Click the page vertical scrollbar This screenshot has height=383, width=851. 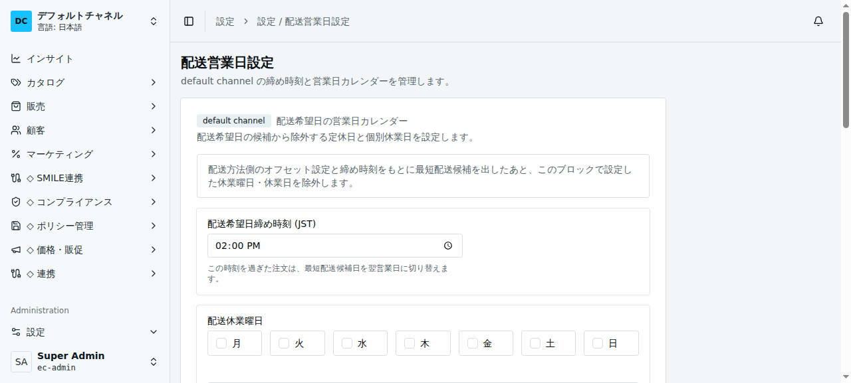point(846,70)
